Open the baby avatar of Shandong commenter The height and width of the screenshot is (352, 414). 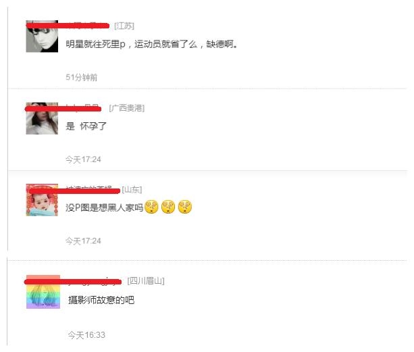click(42, 200)
